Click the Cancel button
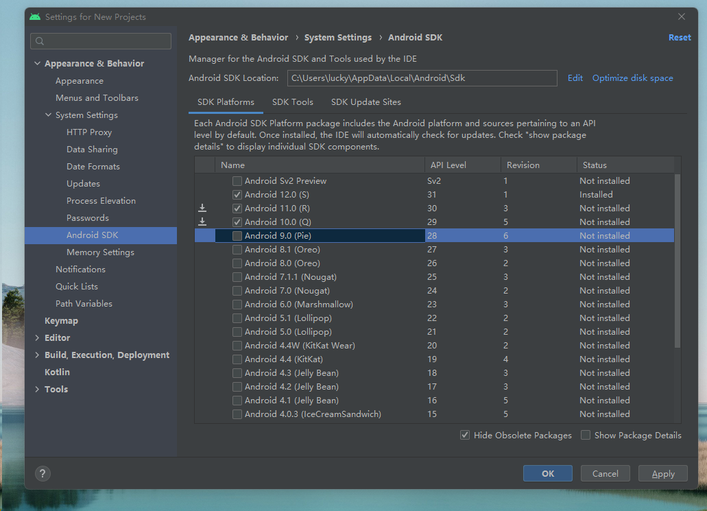Screen dimensions: 707x511 click(605, 473)
